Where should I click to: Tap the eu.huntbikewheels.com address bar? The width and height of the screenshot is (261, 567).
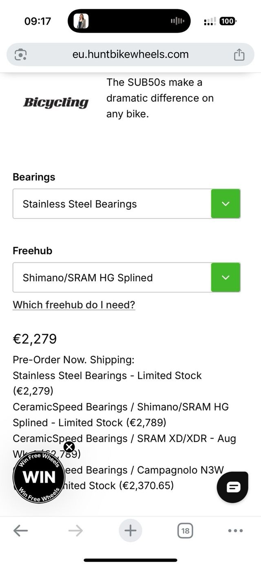pos(130,54)
